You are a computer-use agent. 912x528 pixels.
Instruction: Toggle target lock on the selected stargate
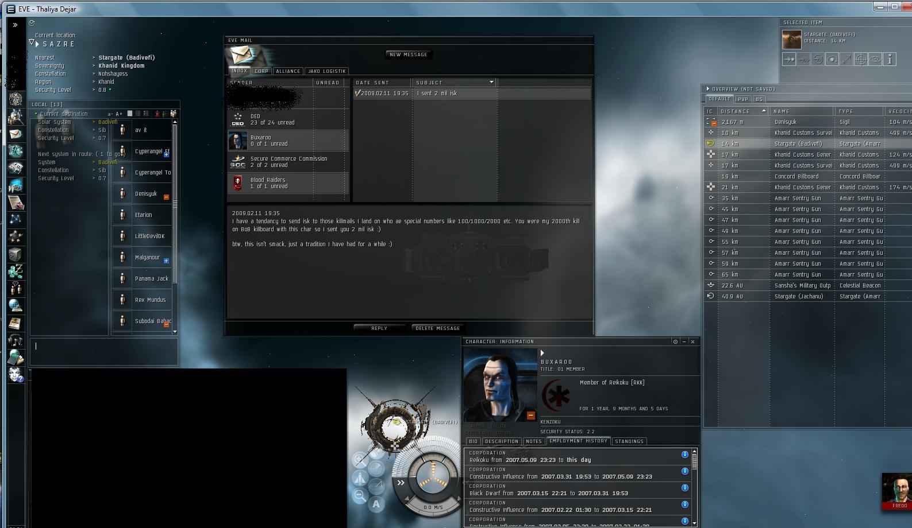pyautogui.click(x=861, y=59)
